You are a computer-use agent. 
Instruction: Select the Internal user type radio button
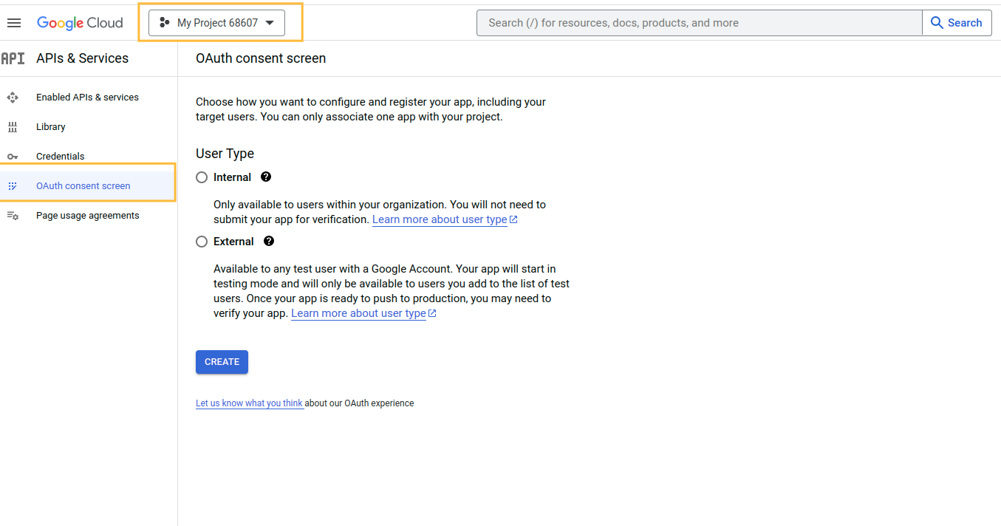coord(202,177)
